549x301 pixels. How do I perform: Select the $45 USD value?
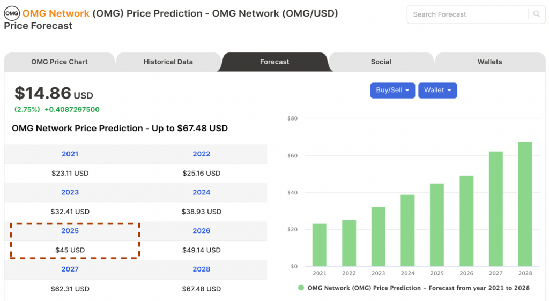(70, 250)
